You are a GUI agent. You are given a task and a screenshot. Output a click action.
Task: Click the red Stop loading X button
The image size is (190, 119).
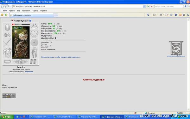[151, 6]
